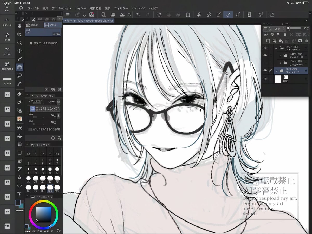Click Lock layer padlock icon

[285, 34]
